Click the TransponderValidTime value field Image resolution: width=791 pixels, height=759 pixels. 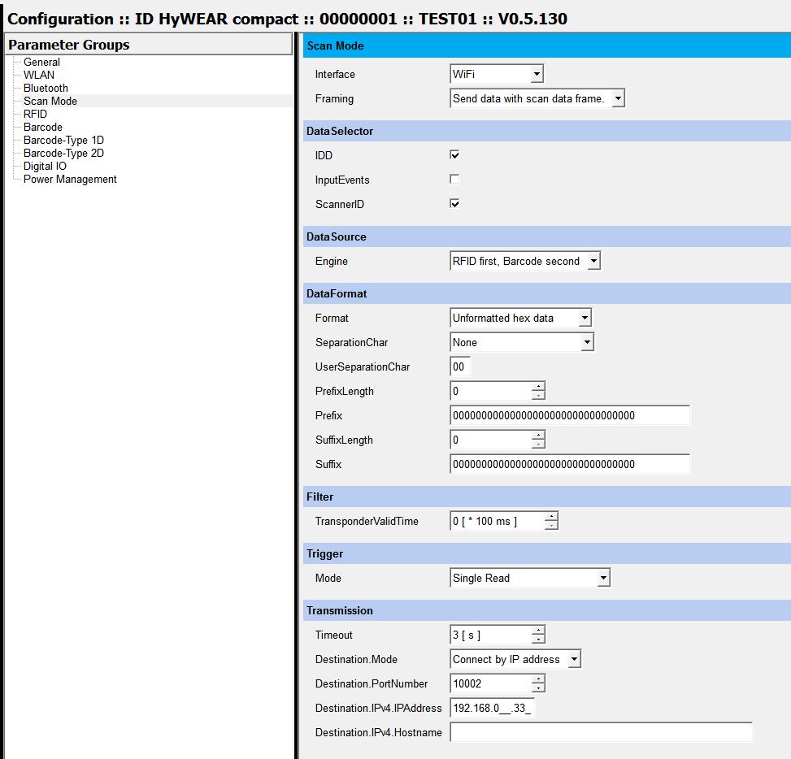497,521
